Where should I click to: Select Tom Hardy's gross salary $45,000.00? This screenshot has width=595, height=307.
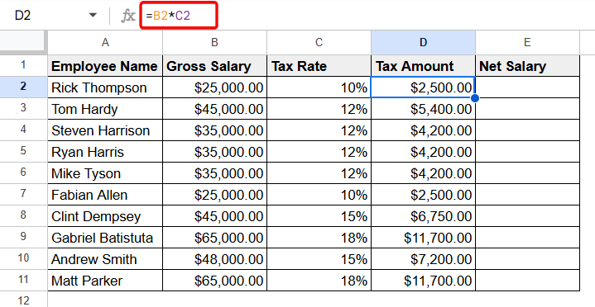tap(215, 109)
